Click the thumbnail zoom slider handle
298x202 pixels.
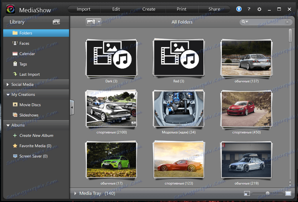pos(267,193)
